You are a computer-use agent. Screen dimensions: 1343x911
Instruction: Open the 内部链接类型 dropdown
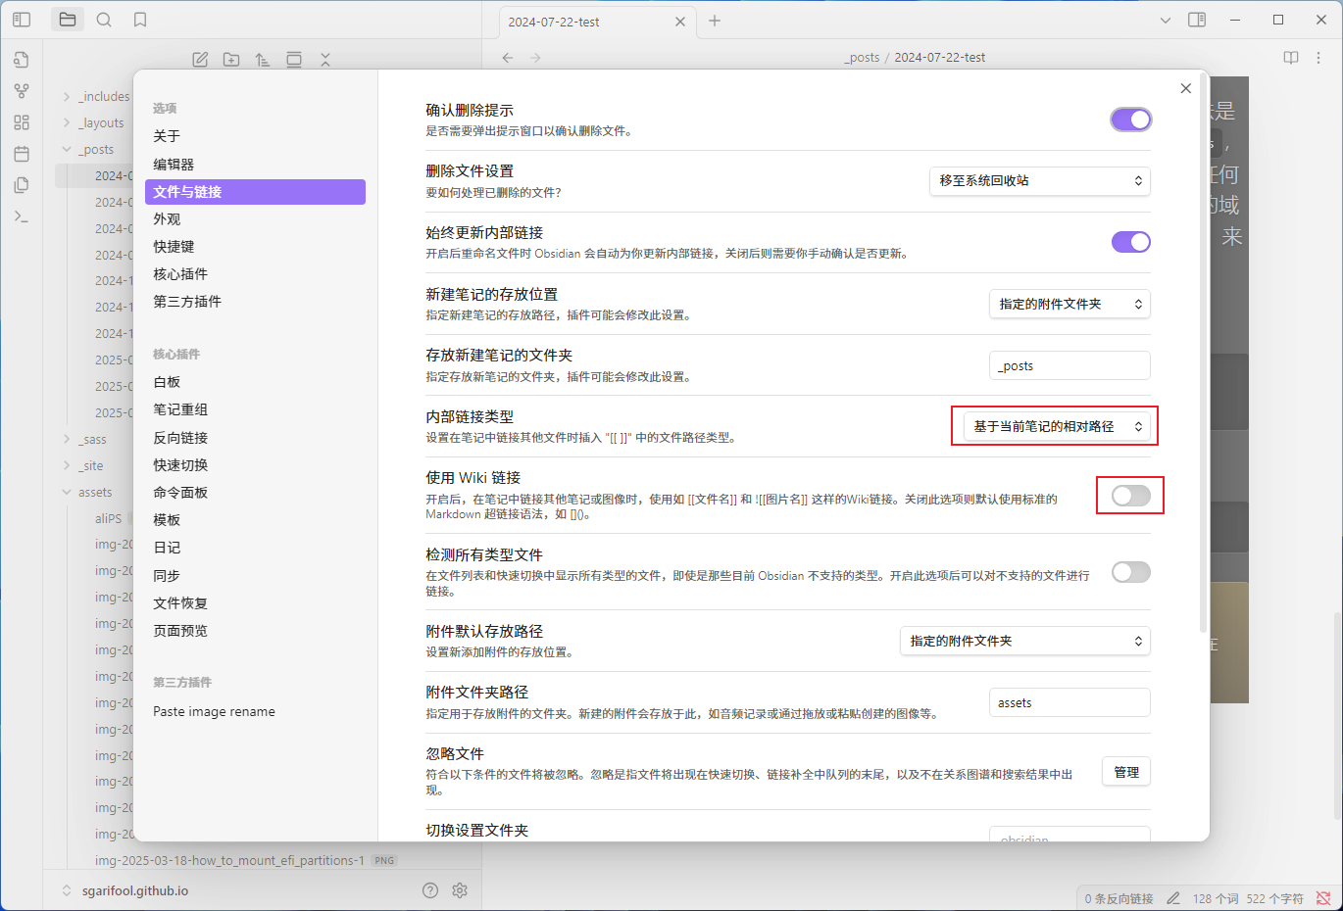coord(1056,426)
